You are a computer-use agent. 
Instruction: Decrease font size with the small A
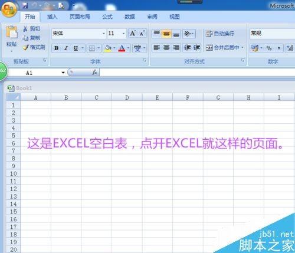tap(142, 34)
